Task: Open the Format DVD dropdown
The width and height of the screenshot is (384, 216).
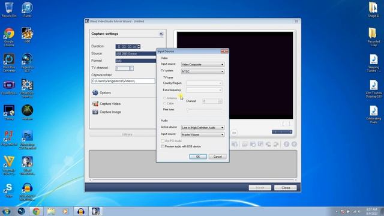Action: tap(136, 61)
